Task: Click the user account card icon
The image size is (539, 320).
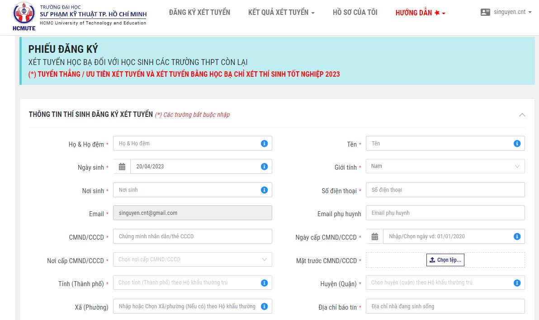Action: (x=485, y=12)
